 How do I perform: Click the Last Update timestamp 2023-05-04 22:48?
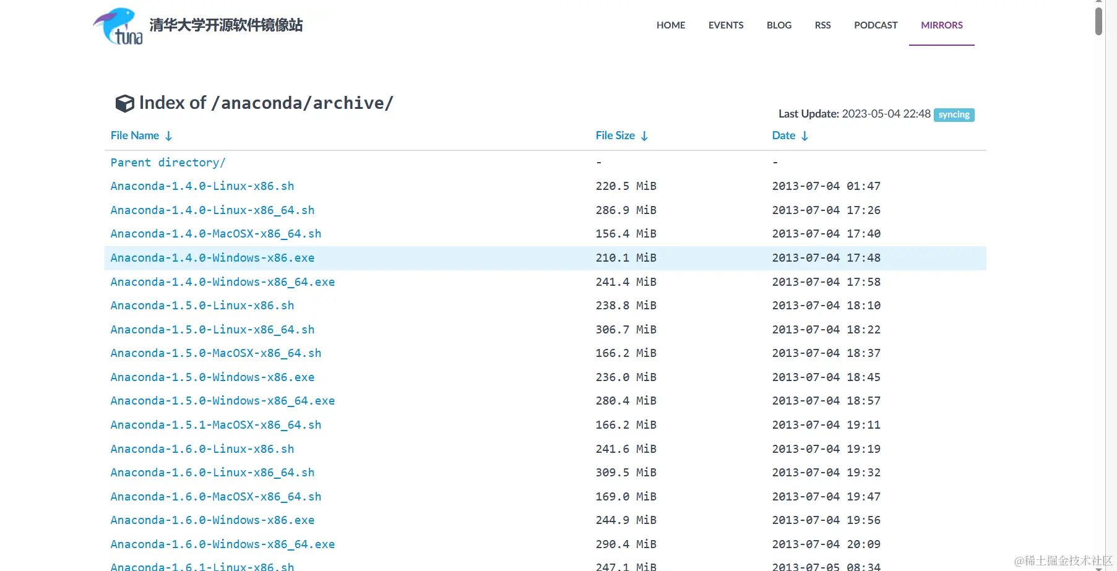click(x=886, y=114)
